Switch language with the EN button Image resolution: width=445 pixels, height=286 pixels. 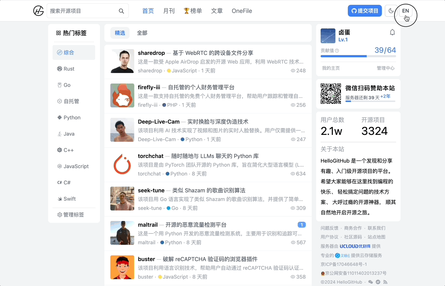point(405,11)
